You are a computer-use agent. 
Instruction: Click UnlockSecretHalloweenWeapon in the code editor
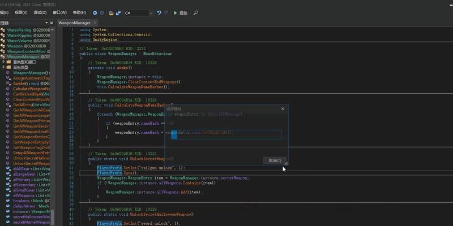pos(160,214)
